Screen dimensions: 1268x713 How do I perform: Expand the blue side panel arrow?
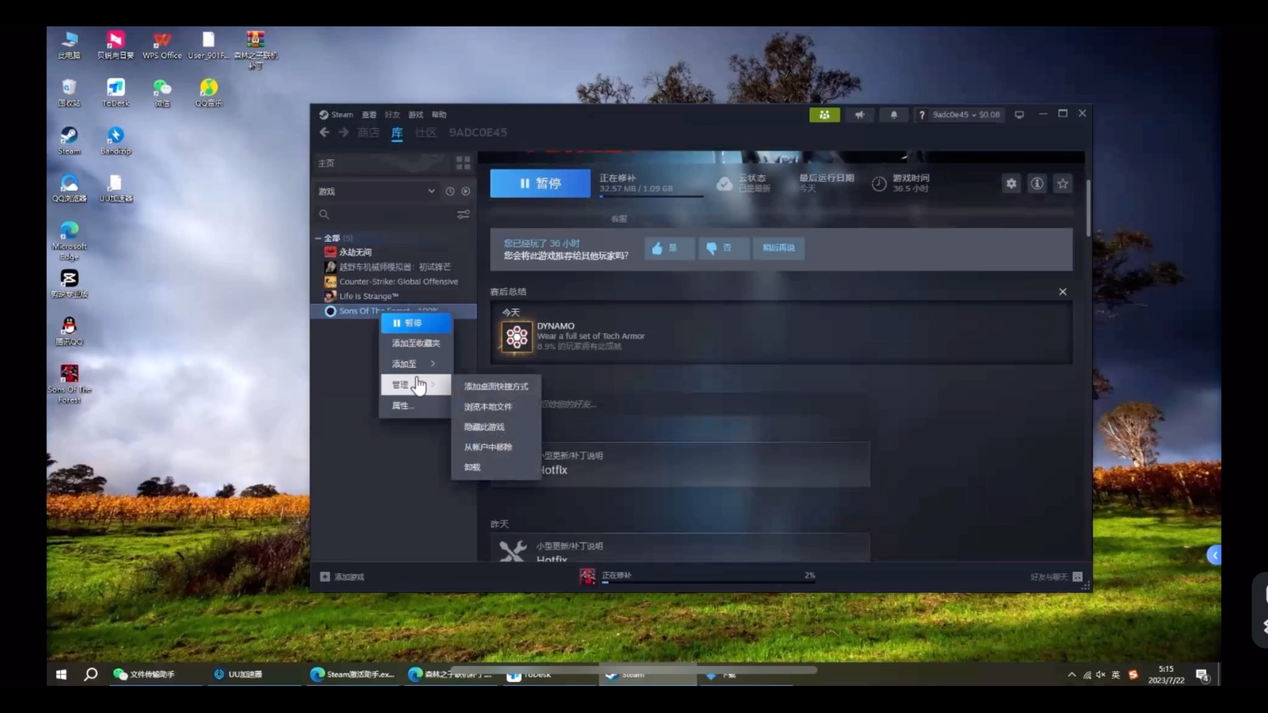coord(1214,555)
